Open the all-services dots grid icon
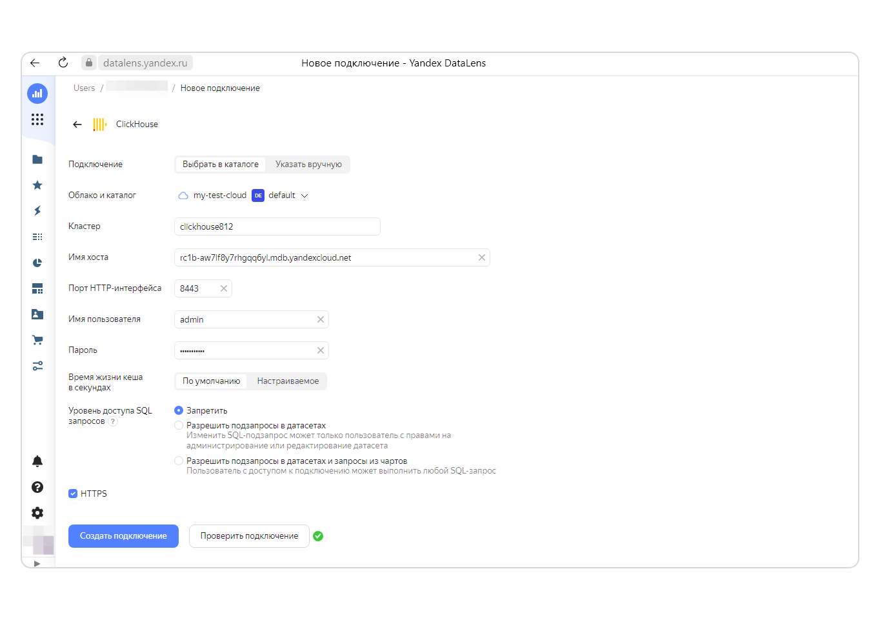This screenshot has height=620, width=880. tap(37, 119)
